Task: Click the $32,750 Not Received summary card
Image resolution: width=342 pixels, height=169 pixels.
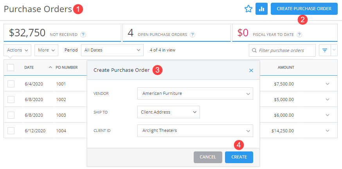Action: [62, 33]
